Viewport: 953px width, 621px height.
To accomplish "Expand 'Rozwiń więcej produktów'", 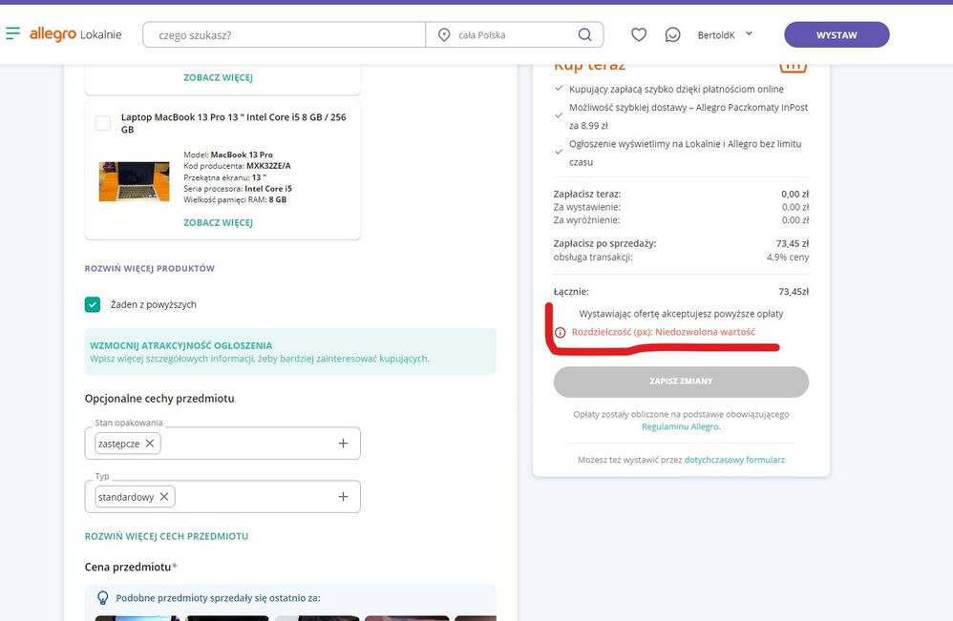I will [150, 268].
